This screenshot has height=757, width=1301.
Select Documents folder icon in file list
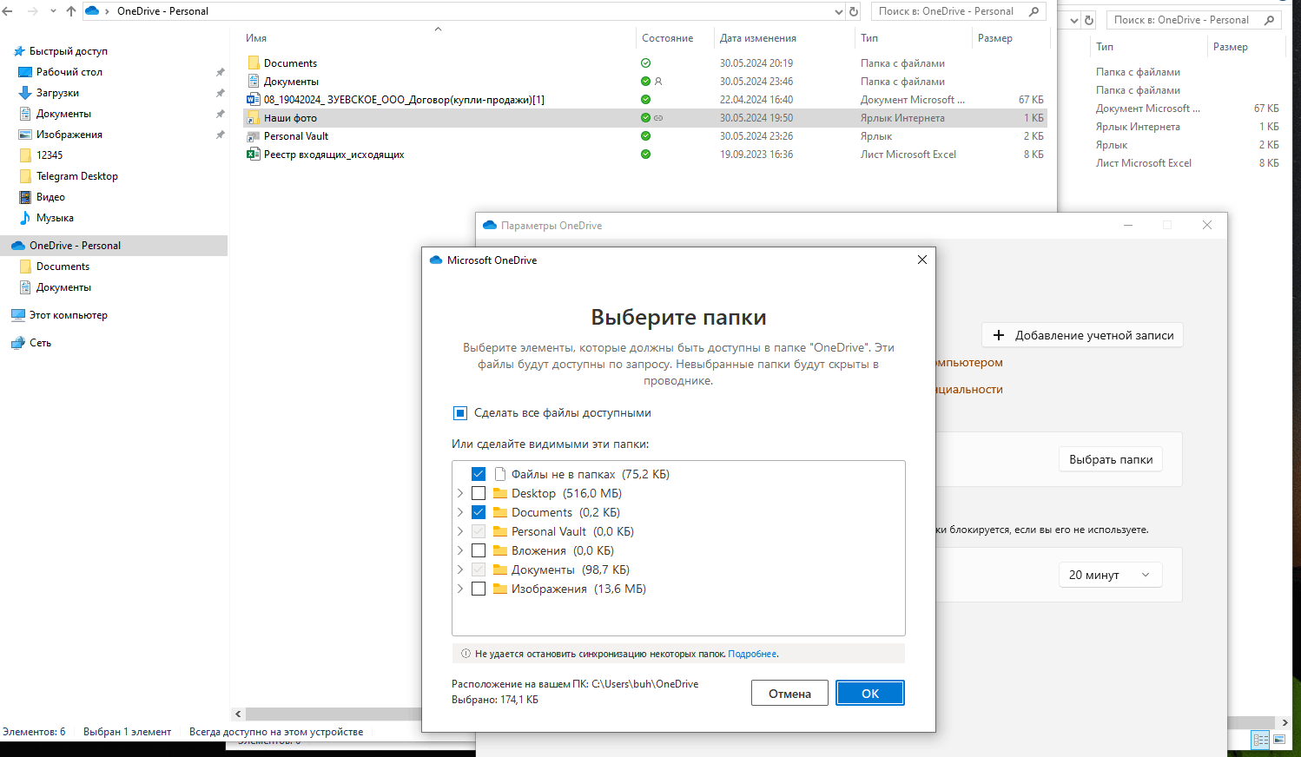(254, 63)
